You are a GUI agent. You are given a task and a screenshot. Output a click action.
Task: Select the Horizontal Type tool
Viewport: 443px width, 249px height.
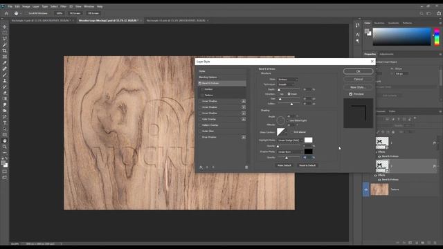[5, 123]
